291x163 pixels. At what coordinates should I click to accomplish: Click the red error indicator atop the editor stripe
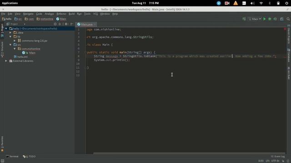[285, 29]
